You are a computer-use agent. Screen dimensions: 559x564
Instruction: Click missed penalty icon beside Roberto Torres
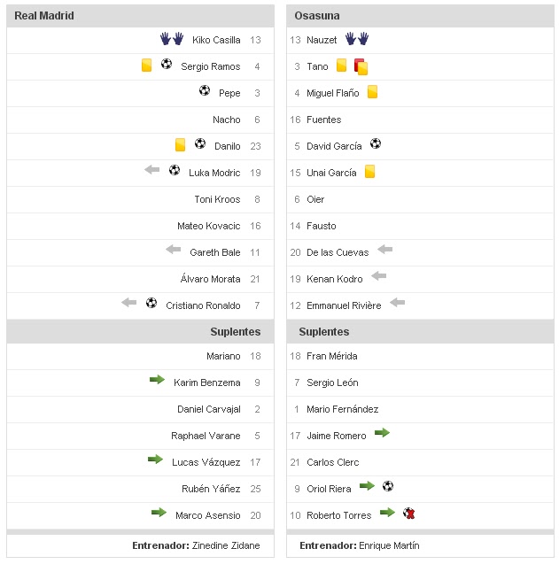pos(408,513)
